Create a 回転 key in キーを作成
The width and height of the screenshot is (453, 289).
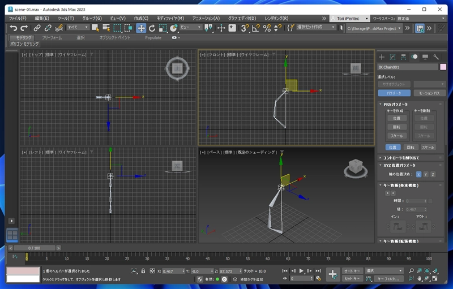[x=397, y=127]
